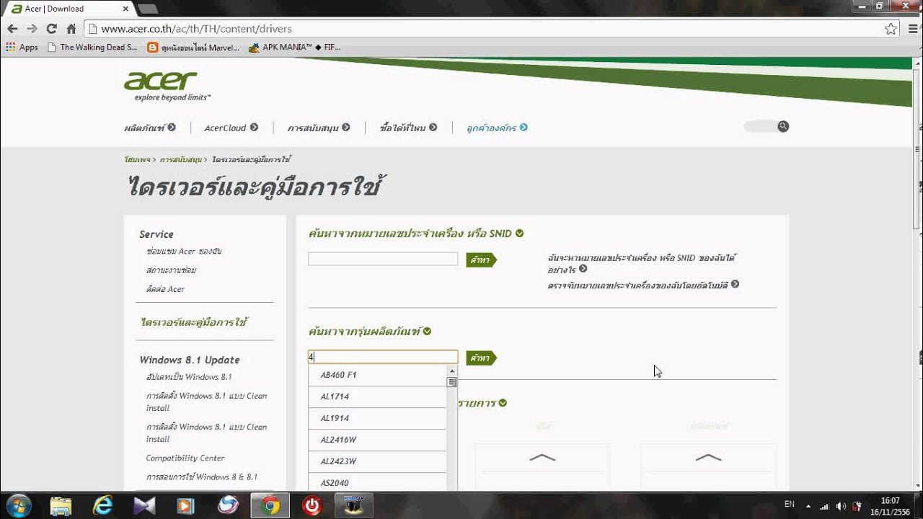This screenshot has height=519, width=923.
Task: Open the Blogger Marvel bookmark
Action: click(x=193, y=48)
